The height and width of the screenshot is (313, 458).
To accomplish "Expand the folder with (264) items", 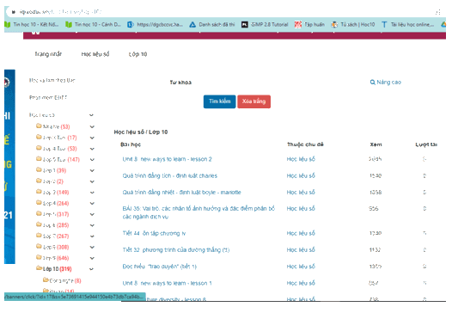I will point(92,204).
